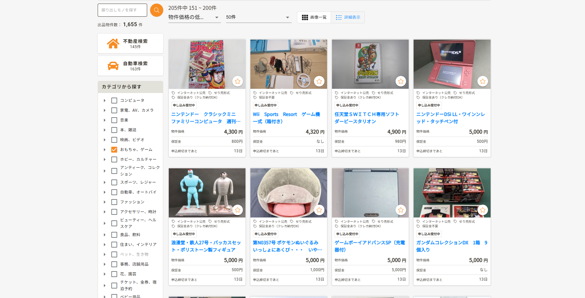
Task: Star the Pokemon plush listing
Action: tap(319, 210)
